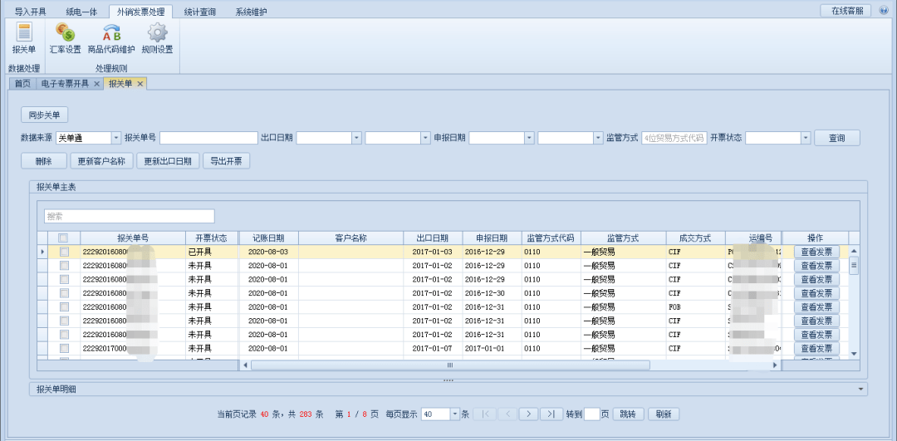This screenshot has width=897, height=441.
Task: Sort by 开票状态 column header
Action: click(211, 238)
